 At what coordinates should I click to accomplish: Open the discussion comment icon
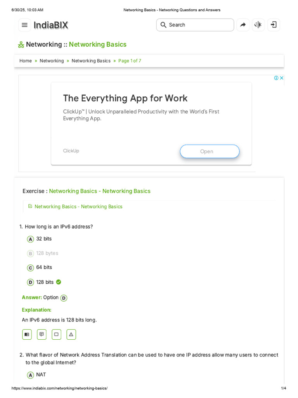pyautogui.click(x=42, y=334)
